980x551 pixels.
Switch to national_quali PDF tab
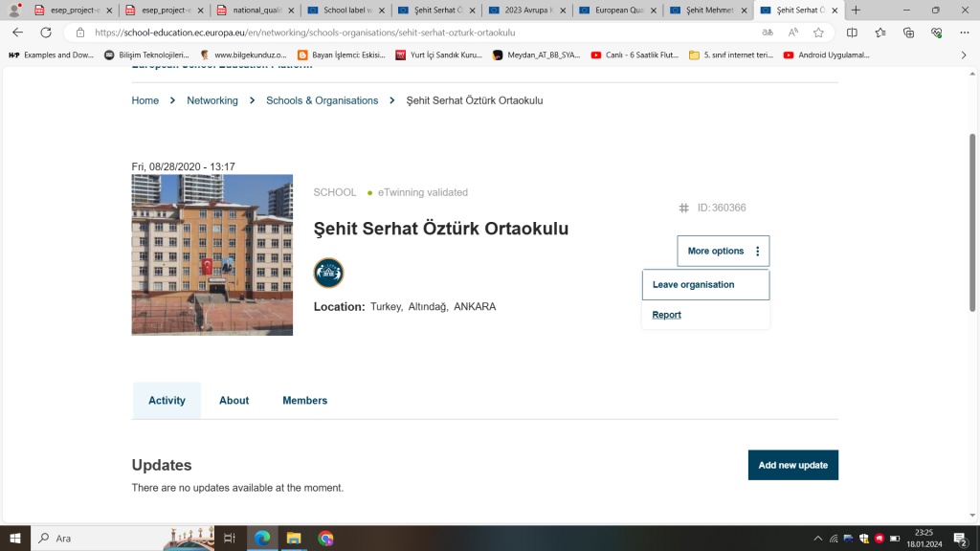(256, 10)
